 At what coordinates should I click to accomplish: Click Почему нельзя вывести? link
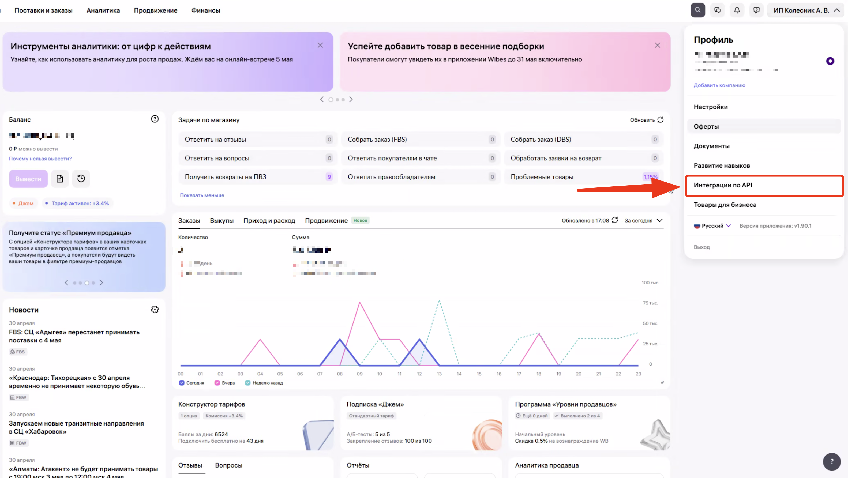click(40, 159)
